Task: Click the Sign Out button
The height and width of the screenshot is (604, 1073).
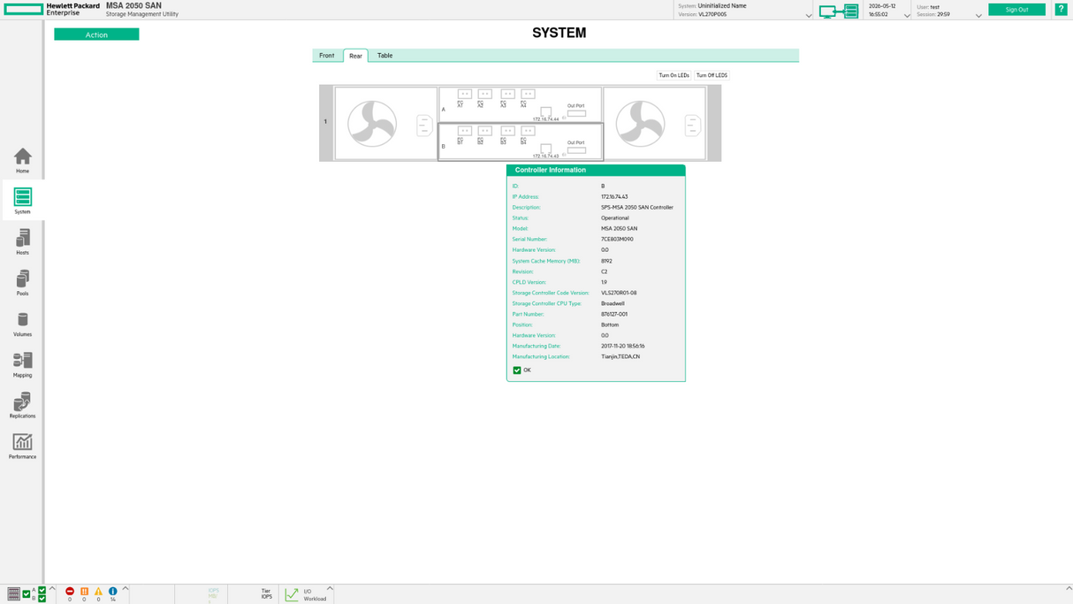Action: (1016, 10)
